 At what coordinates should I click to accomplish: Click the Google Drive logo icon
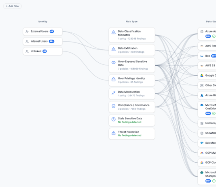(202, 76)
